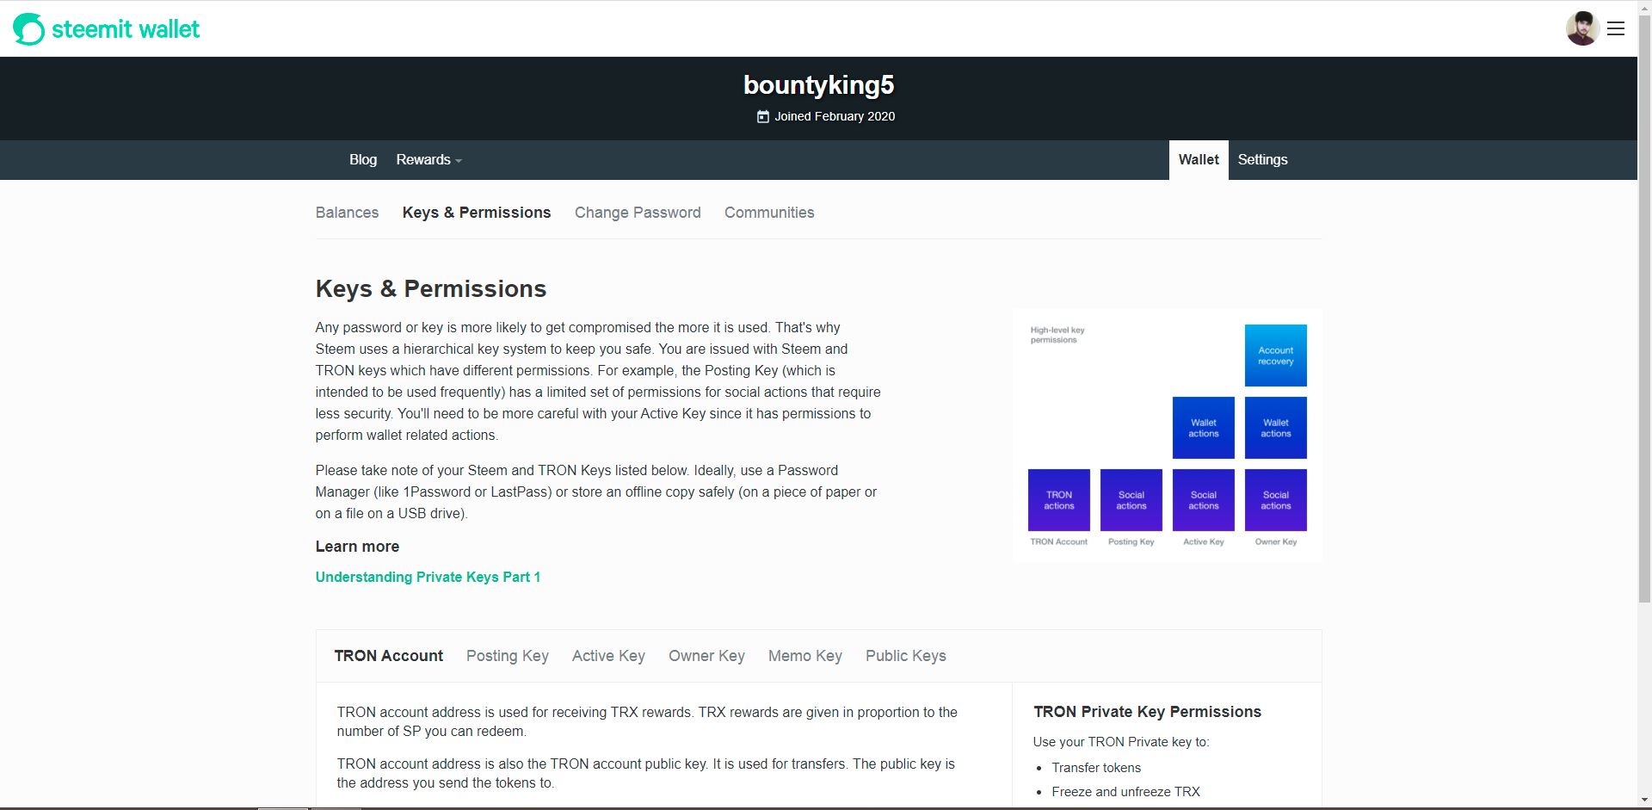Click the Steemit green logo icon
1652x810 pixels.
pos(28,29)
